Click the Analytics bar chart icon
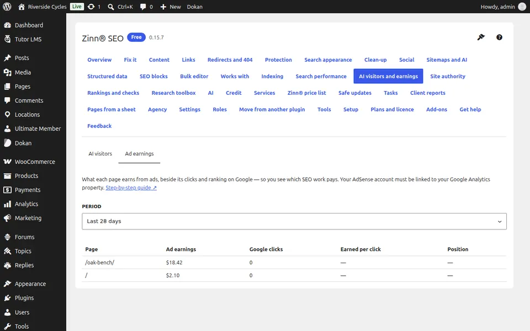 [x=7, y=204]
